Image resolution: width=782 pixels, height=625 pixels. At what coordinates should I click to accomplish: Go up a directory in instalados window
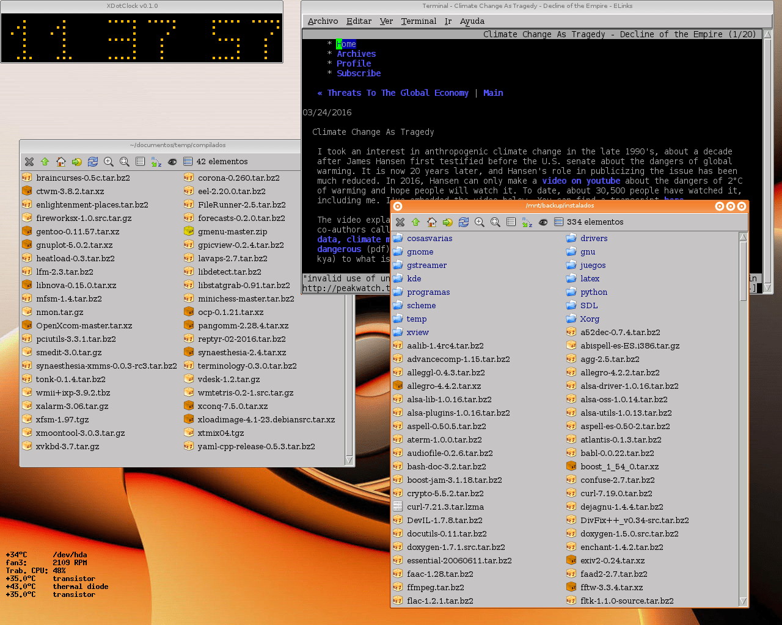pyautogui.click(x=415, y=222)
